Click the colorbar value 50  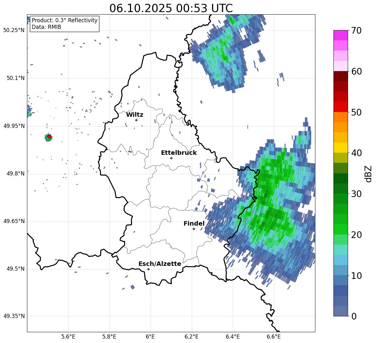click(356, 112)
